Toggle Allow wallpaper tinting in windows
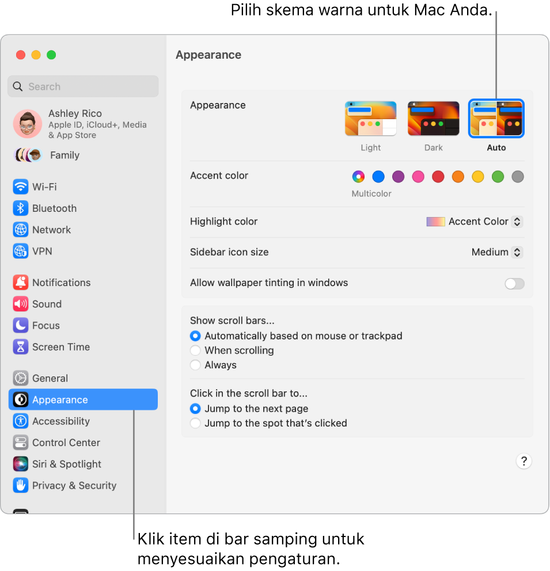 point(514,284)
